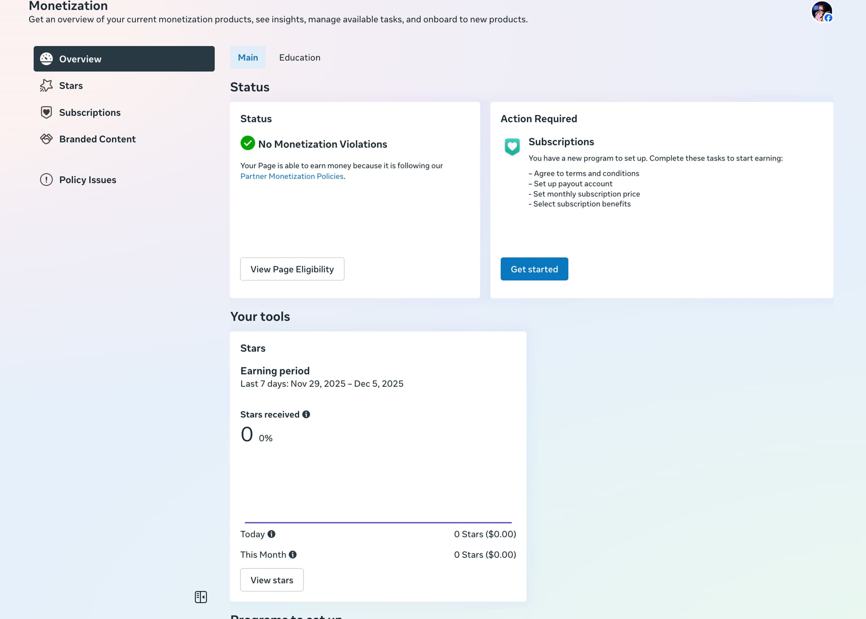
Task: Collapse sidebar using panel toggle icon
Action: point(201,597)
